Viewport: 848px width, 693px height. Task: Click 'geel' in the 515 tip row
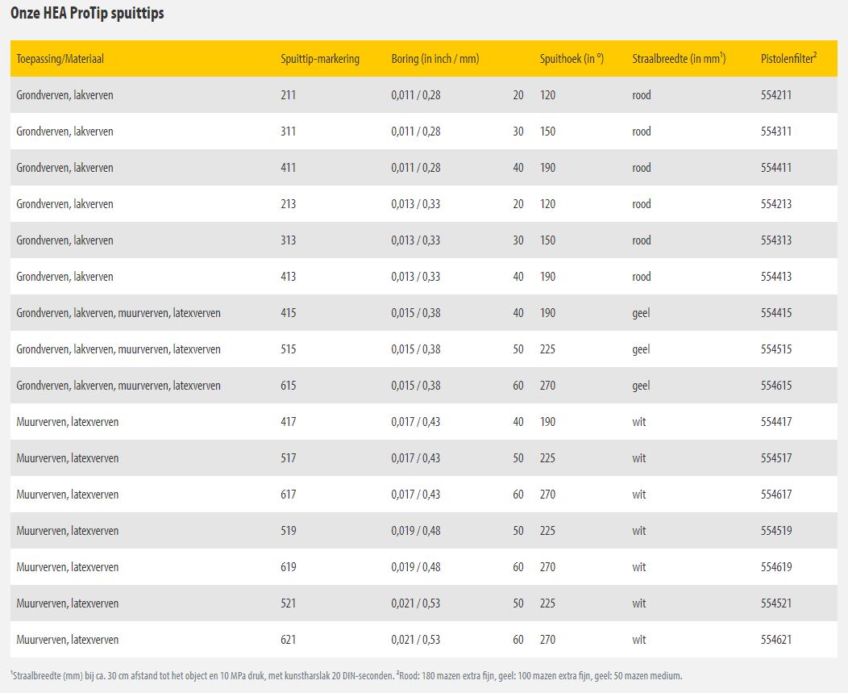pyautogui.click(x=641, y=349)
